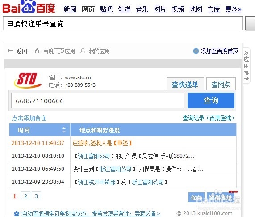Click 点击添加备注 link
The width and height of the screenshot is (255, 217).
tap(29, 118)
